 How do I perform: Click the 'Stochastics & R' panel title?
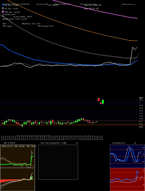click(x=119, y=143)
